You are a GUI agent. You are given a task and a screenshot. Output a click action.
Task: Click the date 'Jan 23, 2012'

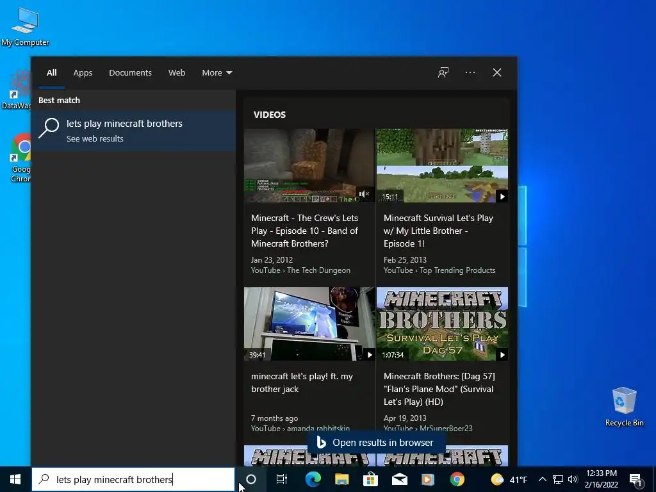272,260
